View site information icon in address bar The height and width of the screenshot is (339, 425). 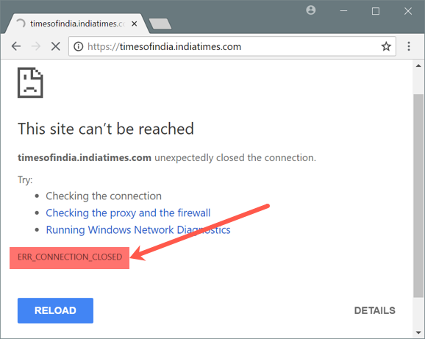tap(79, 46)
